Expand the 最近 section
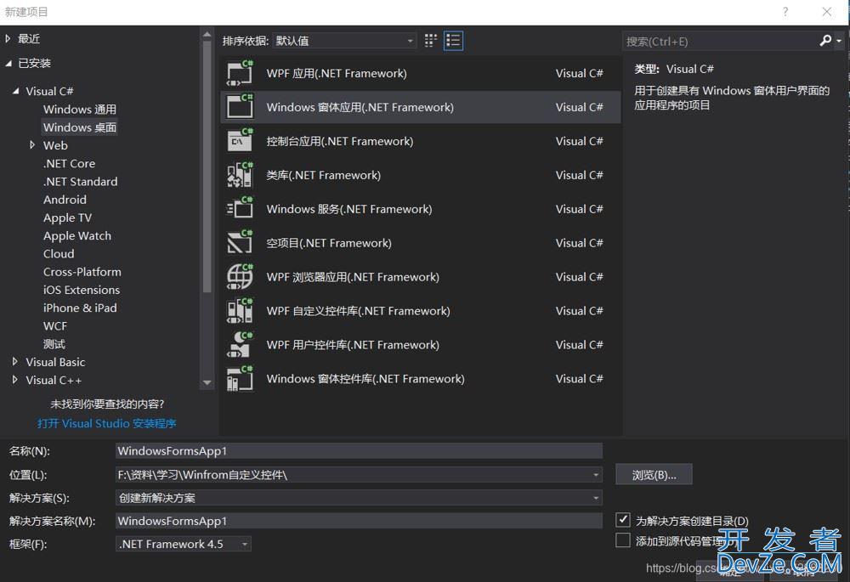 click(x=8, y=38)
